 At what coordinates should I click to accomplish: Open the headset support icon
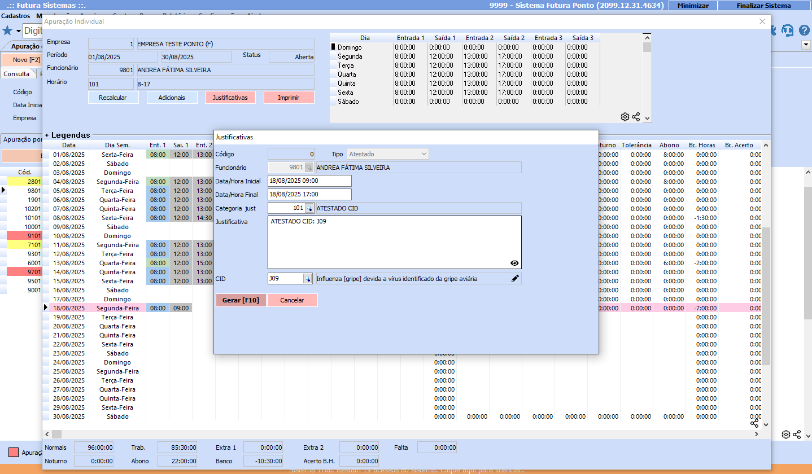click(x=788, y=30)
